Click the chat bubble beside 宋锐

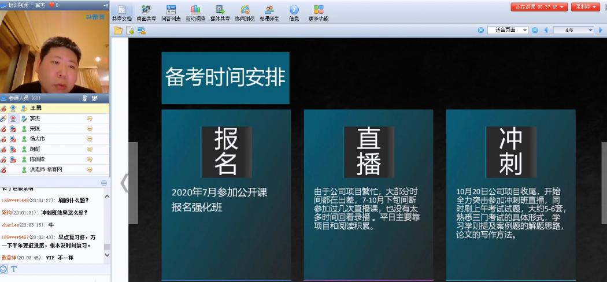click(90, 129)
